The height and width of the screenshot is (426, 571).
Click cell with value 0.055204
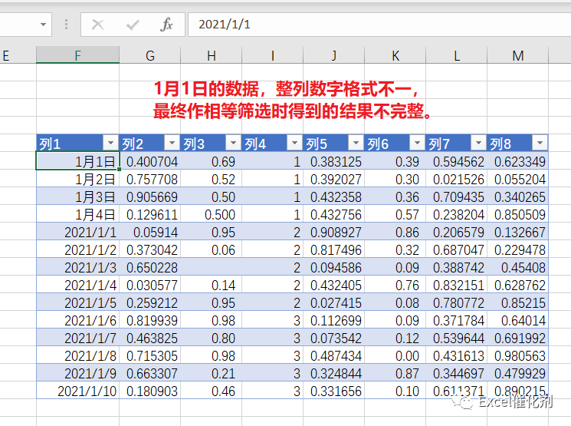click(x=518, y=178)
